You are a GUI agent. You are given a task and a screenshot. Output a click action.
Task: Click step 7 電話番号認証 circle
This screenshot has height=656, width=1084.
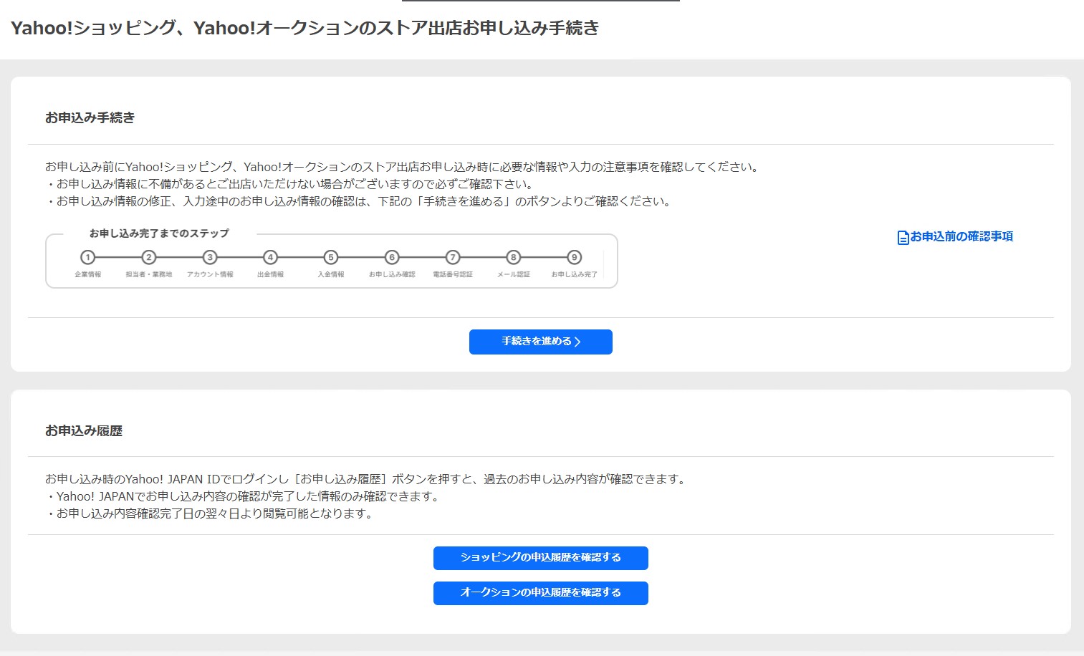453,257
